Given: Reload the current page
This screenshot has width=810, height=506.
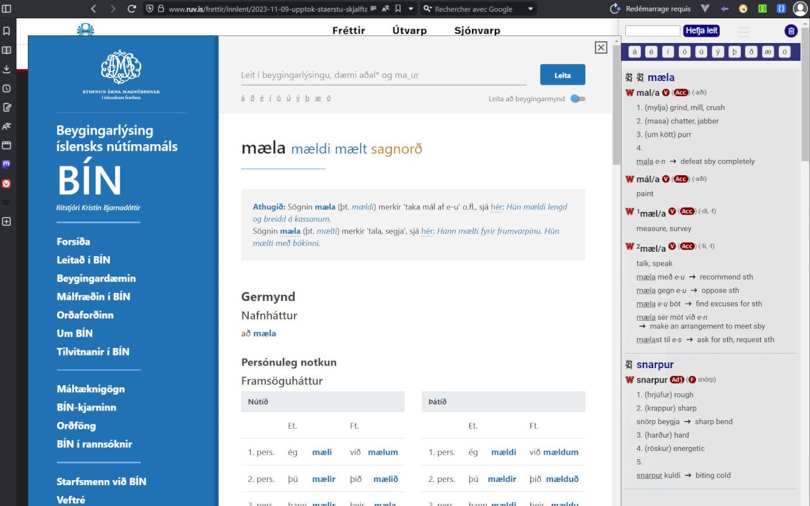Looking at the screenshot, I should (x=132, y=9).
